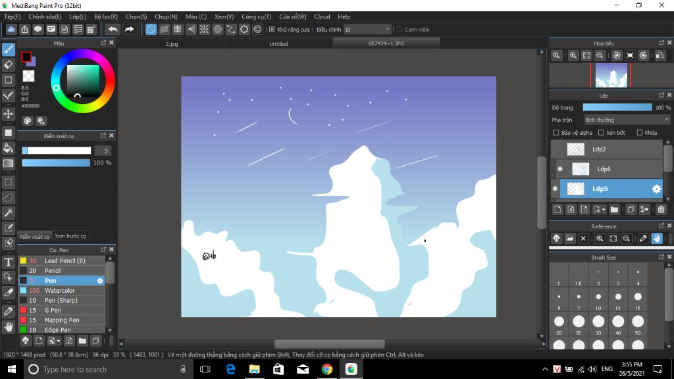Open the Lớp(L) menu
This screenshot has width=674, height=379.
pyautogui.click(x=78, y=16)
